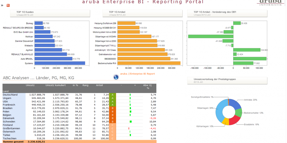The width and height of the screenshot is (287, 143).
Task: Select the Belgien row label
Action: (7, 115)
